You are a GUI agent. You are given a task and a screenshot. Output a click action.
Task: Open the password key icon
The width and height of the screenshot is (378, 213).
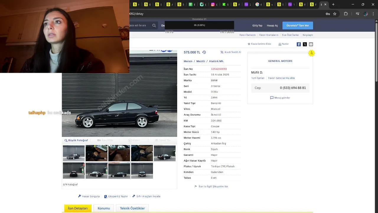pos(328,14)
